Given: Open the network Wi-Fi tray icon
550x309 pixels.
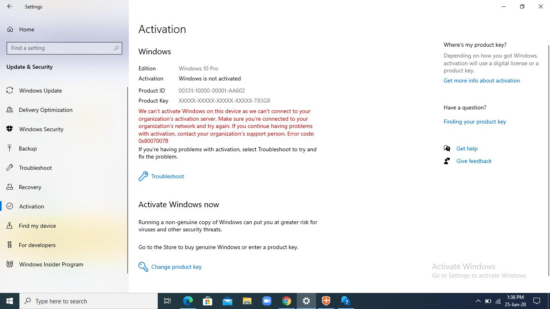Looking at the screenshot, I should (498, 301).
